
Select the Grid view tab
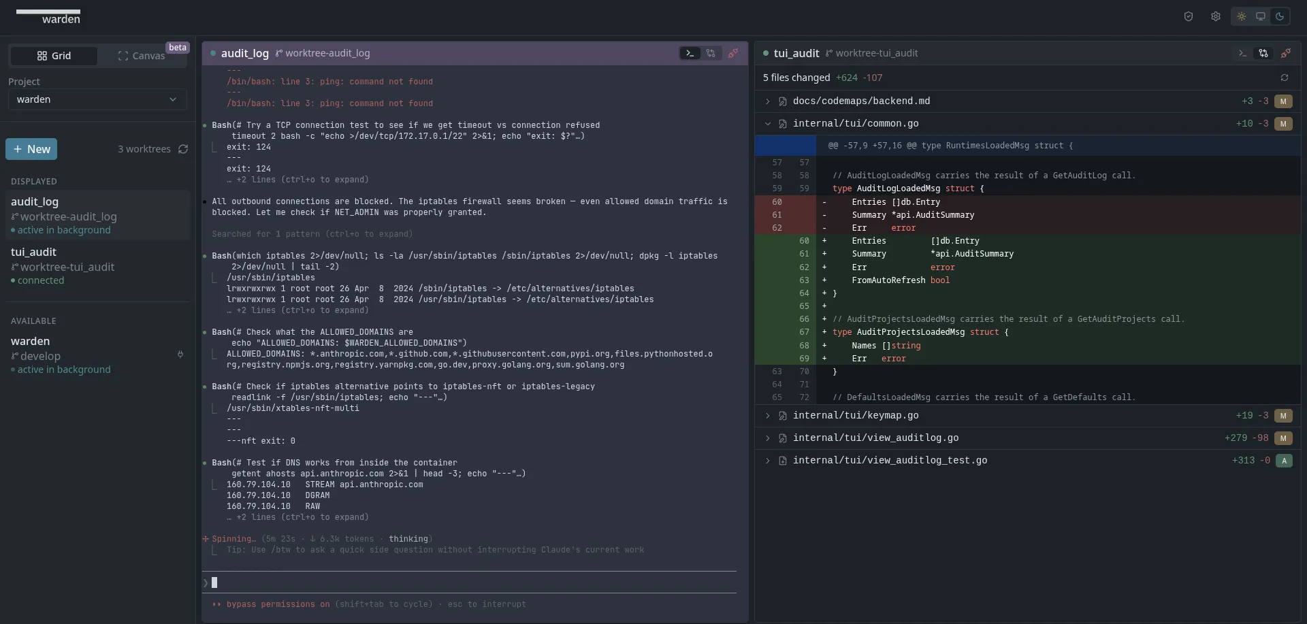click(54, 56)
